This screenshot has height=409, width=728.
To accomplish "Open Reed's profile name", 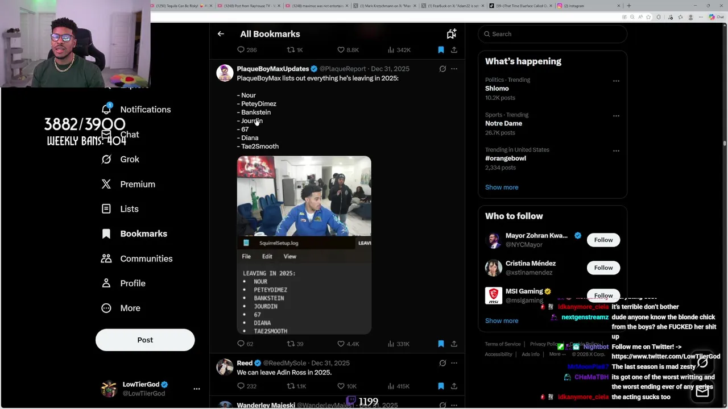I will (x=245, y=363).
